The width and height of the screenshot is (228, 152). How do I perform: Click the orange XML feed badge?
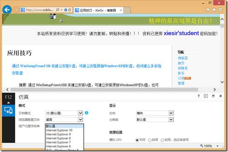point(187,78)
